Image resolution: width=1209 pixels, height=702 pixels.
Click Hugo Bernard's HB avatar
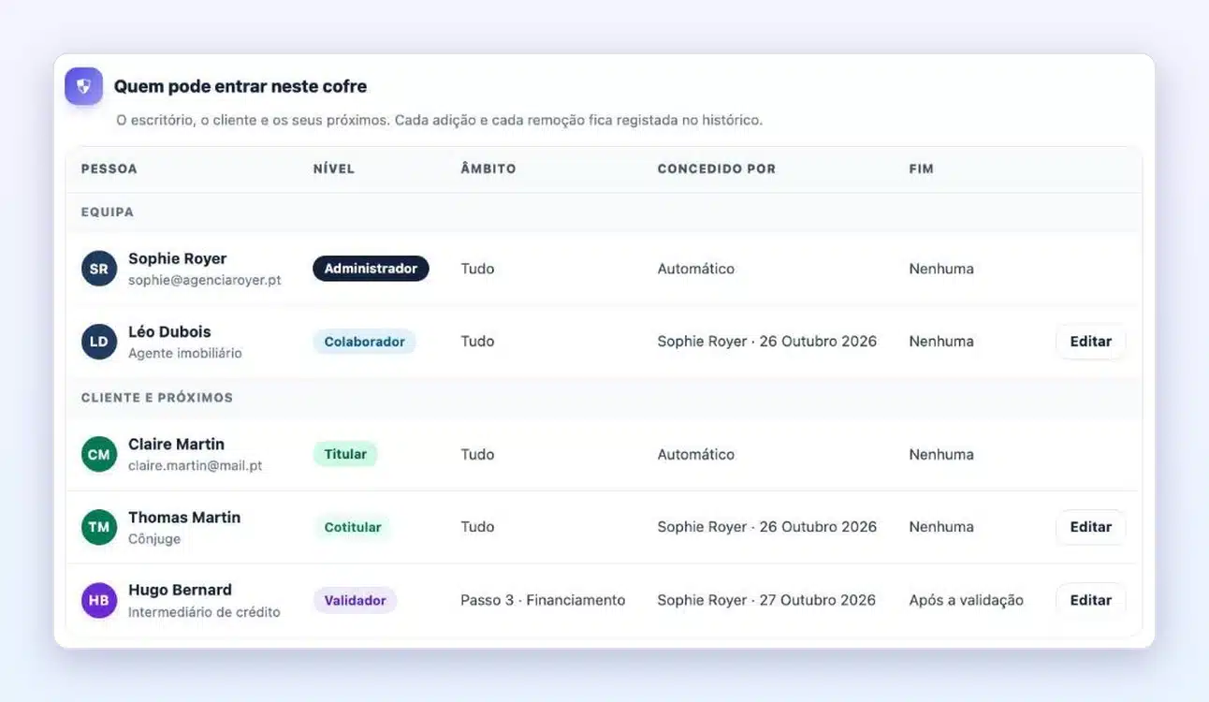(x=98, y=600)
